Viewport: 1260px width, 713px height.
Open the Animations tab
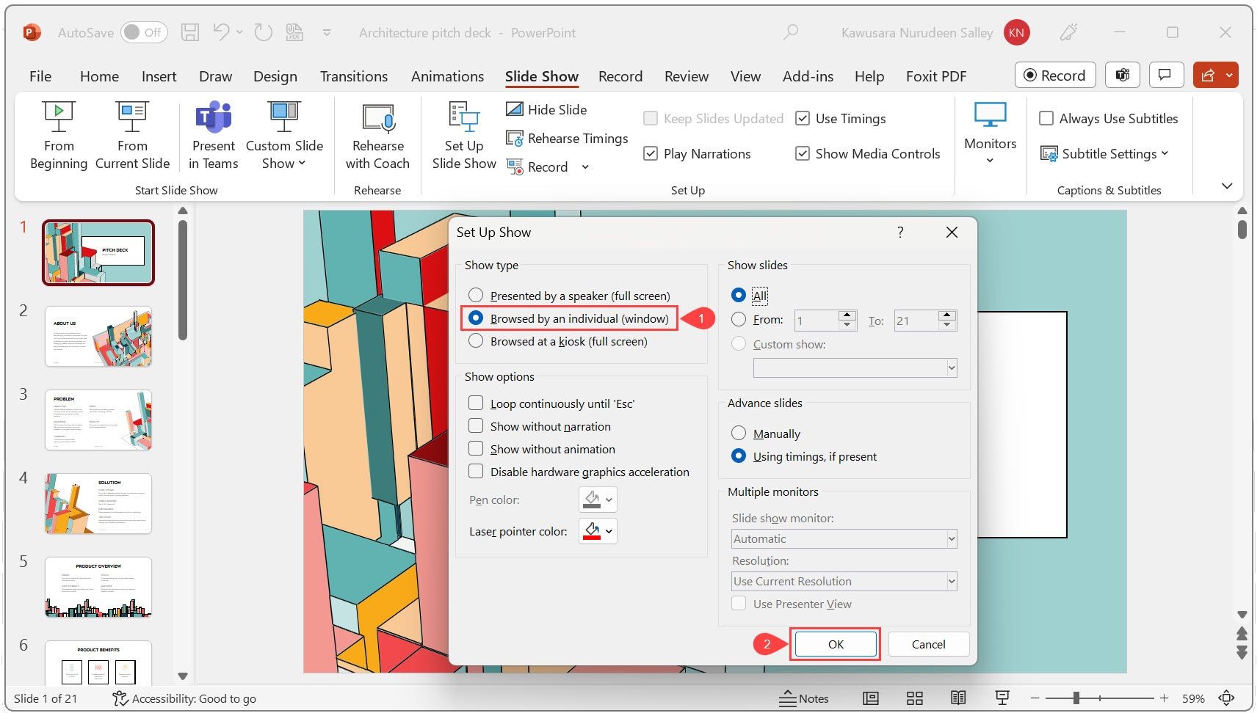[x=447, y=76]
